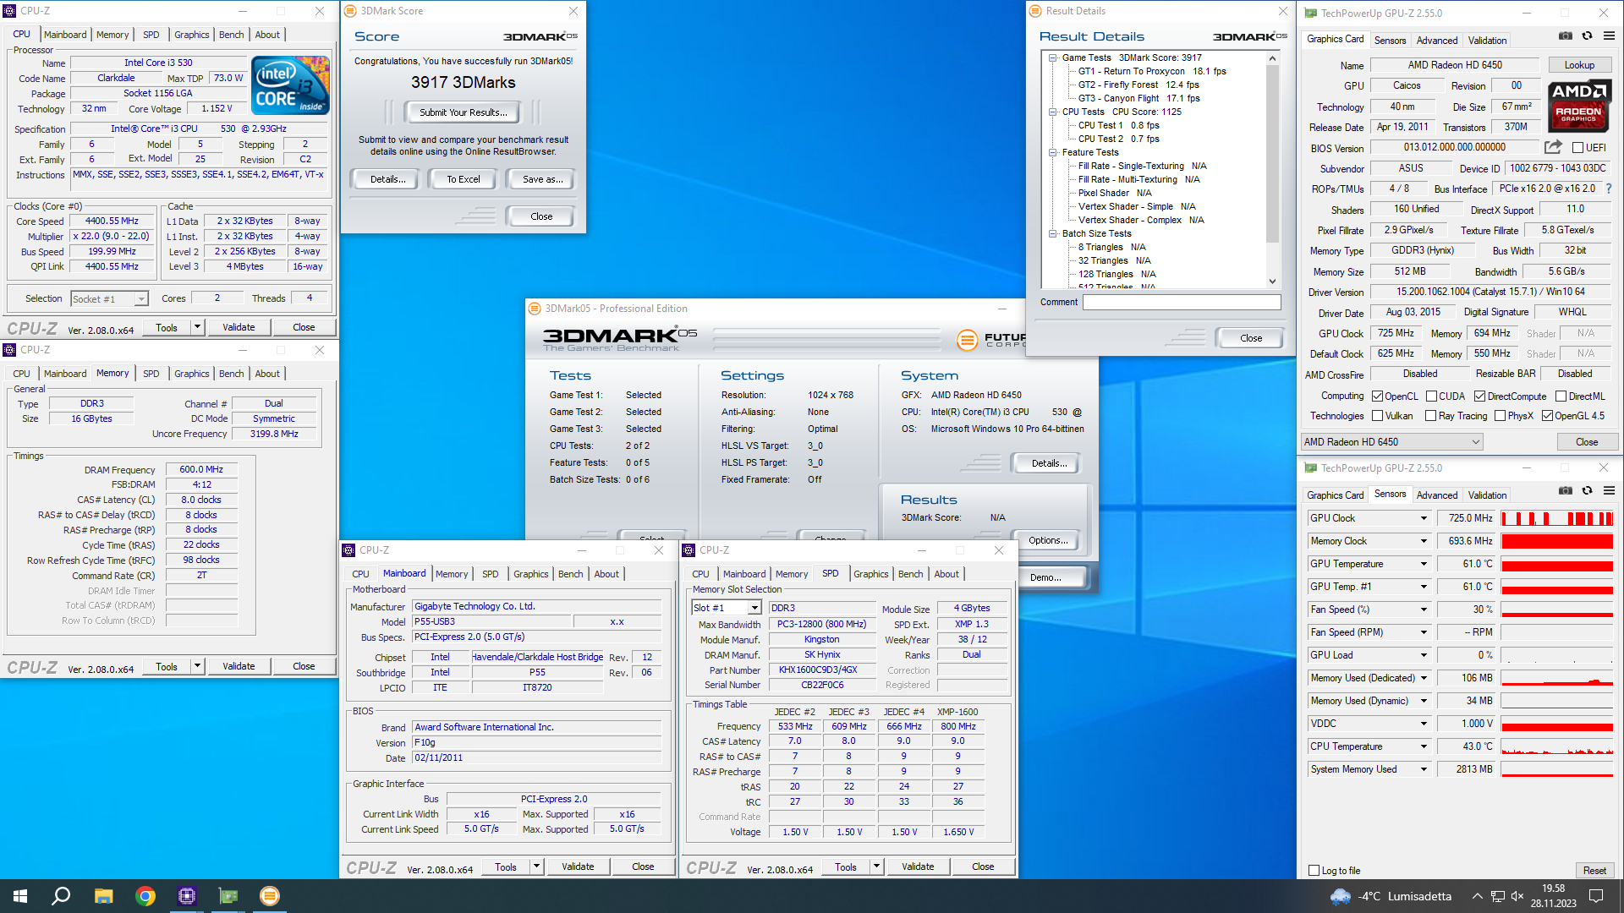Open Validation tab in GPU-Z Sensors window
This screenshot has width=1624, height=913.
(x=1487, y=495)
